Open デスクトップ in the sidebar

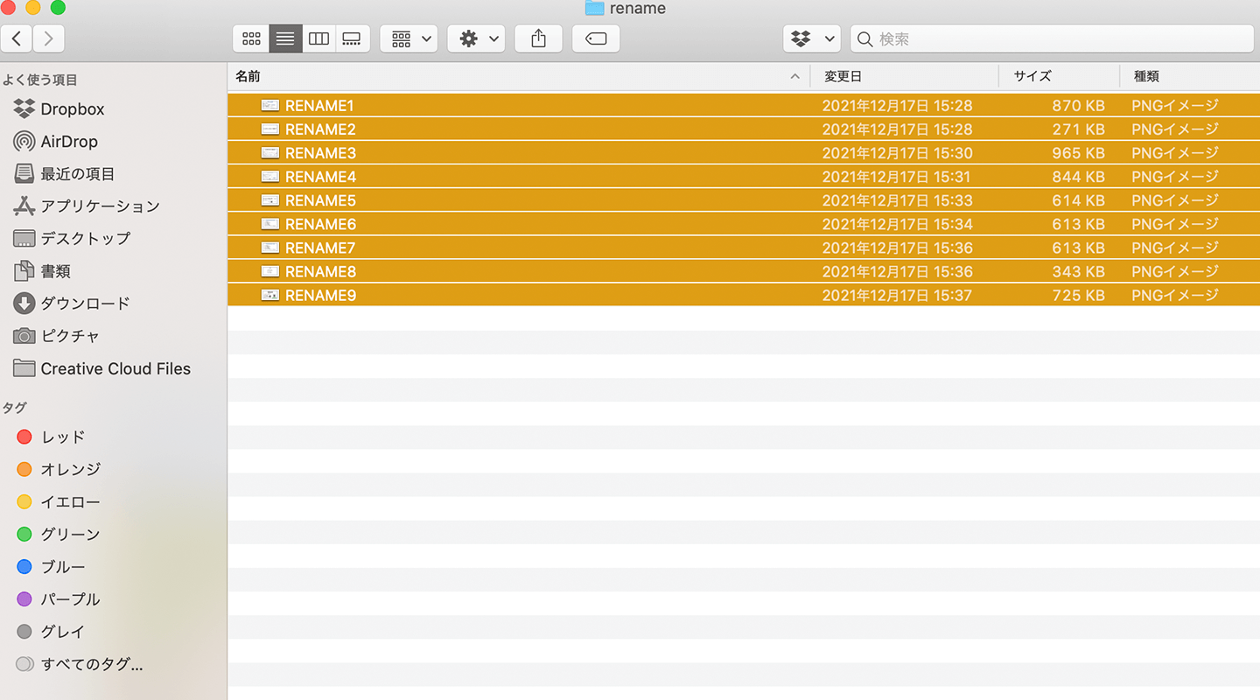coord(72,239)
